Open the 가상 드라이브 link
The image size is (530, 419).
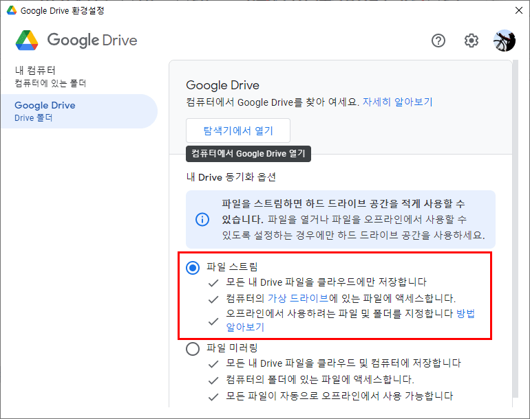[x=298, y=298]
